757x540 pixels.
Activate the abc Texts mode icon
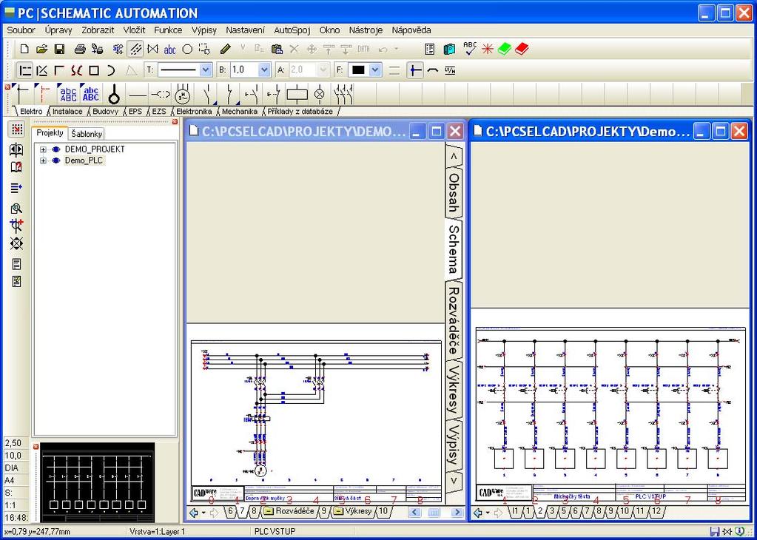[170, 50]
